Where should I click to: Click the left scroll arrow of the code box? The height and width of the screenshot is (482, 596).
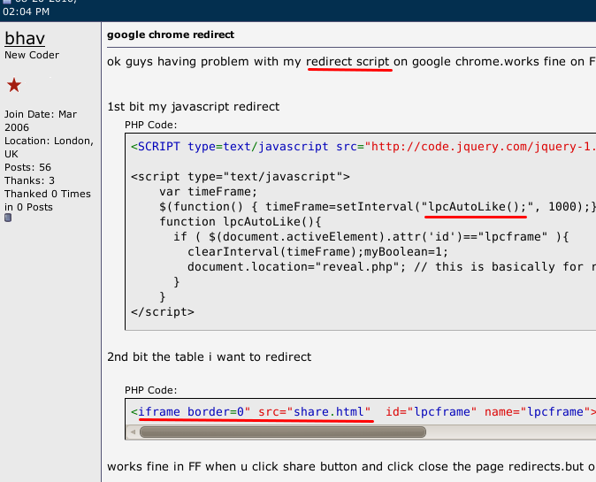pos(133,432)
